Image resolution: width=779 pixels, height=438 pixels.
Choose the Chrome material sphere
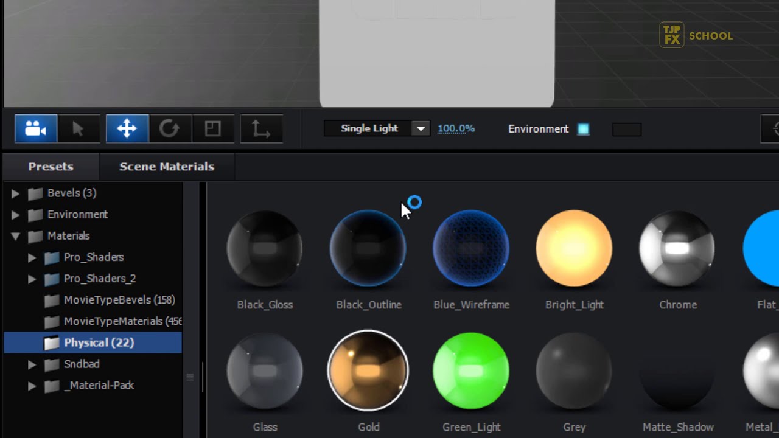point(677,248)
